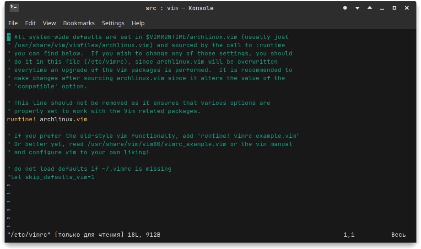The image size is (421, 249).
Task: Open the Help menu
Action: (138, 23)
